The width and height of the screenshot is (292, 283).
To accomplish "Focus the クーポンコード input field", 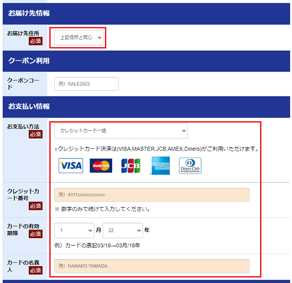I will (x=86, y=84).
